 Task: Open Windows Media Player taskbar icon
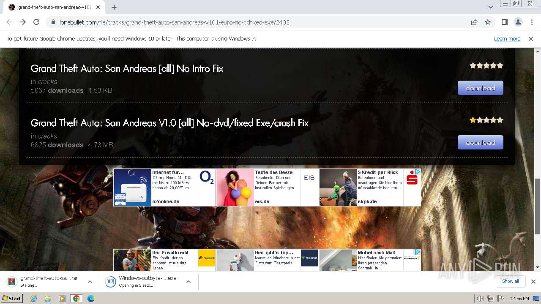62,299
